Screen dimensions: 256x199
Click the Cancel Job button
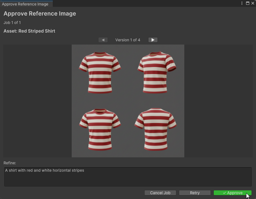pyautogui.click(x=160, y=193)
